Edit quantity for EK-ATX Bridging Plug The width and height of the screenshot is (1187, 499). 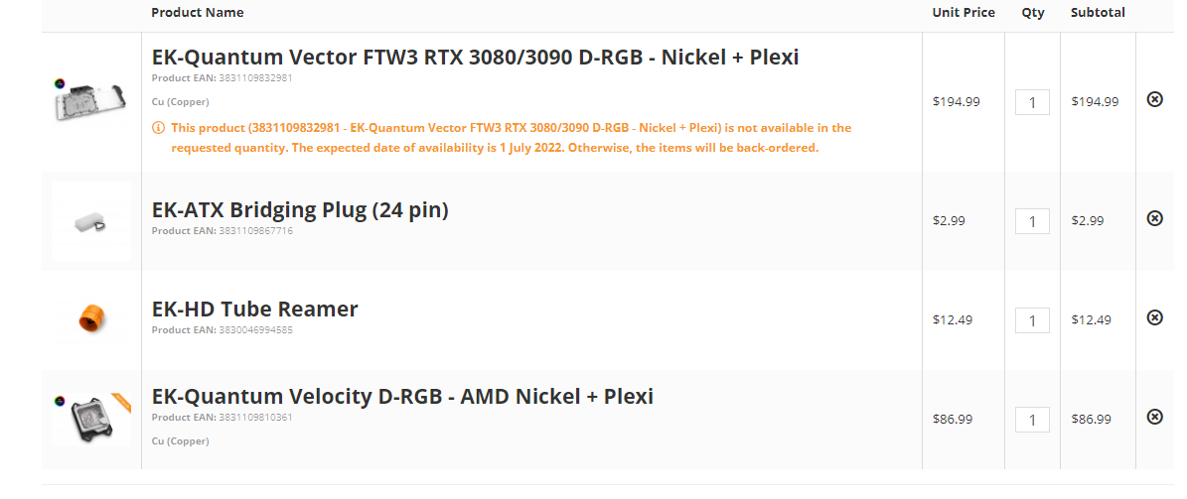1032,221
